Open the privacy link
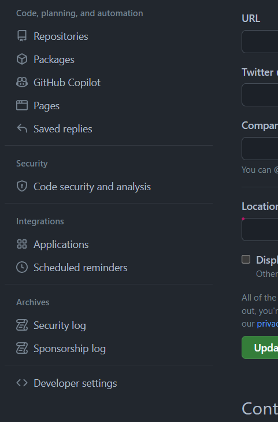Image resolution: width=278 pixels, height=422 pixels. coord(267,324)
